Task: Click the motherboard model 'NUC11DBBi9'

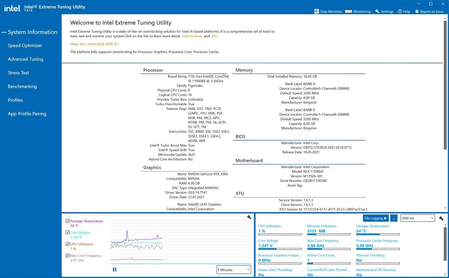Action: 313,171
